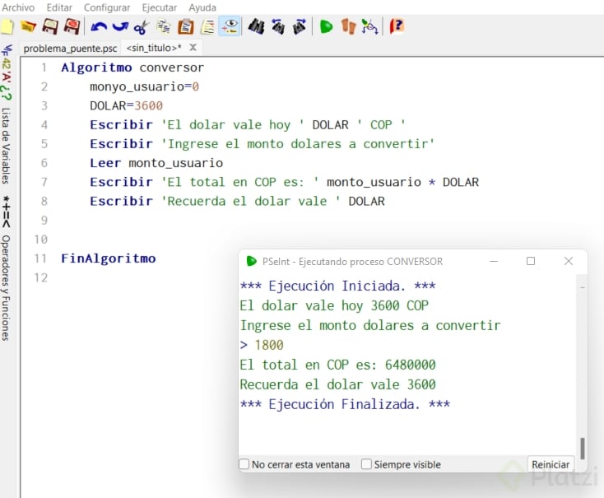This screenshot has height=498, width=604.
Task: Maximize the PSeInt execution window
Action: pos(531,261)
